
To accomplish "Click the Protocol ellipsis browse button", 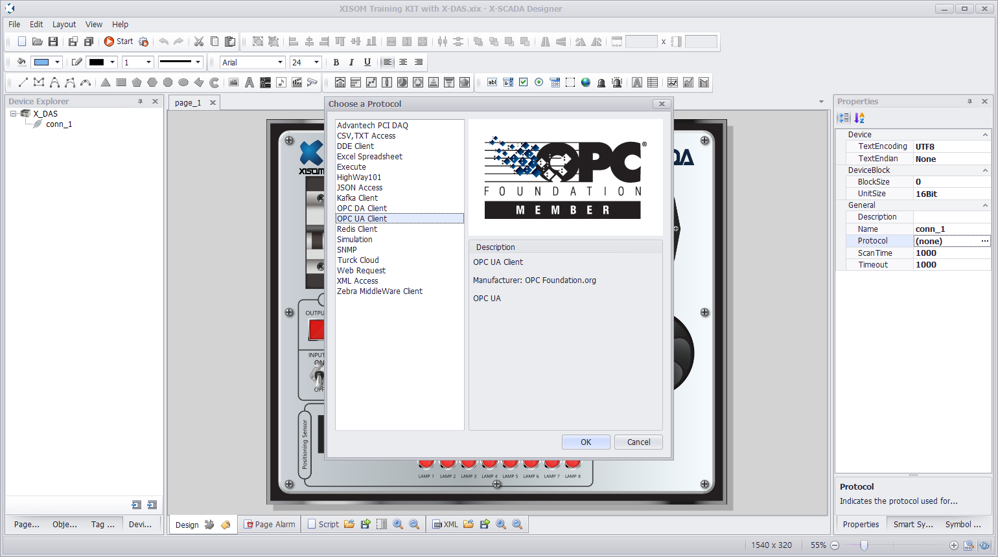I will coord(985,241).
